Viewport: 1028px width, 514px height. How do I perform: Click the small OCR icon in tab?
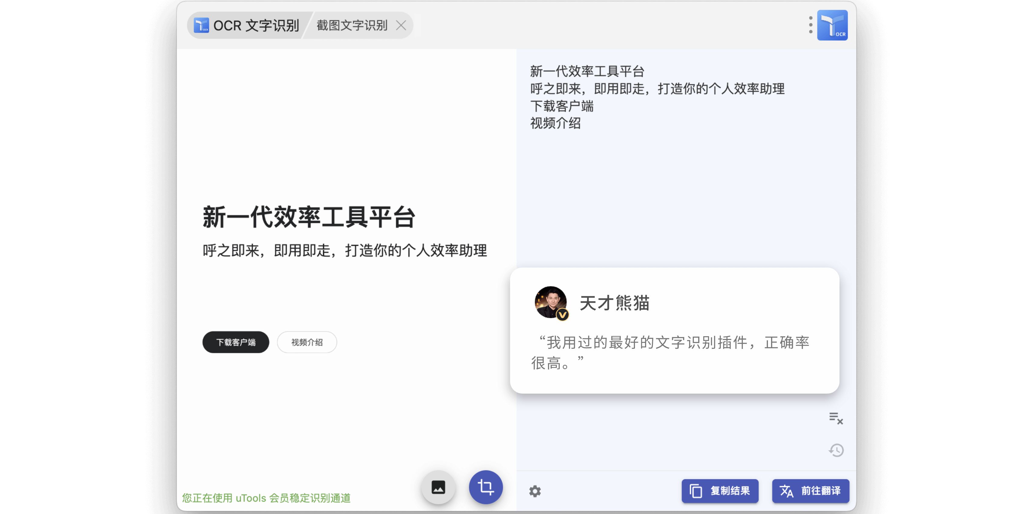tap(201, 25)
